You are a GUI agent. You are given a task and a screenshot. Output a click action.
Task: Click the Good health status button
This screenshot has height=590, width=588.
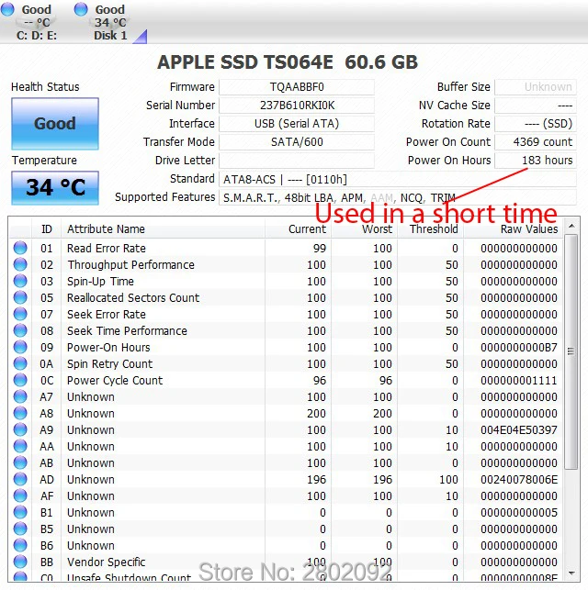pyautogui.click(x=55, y=124)
